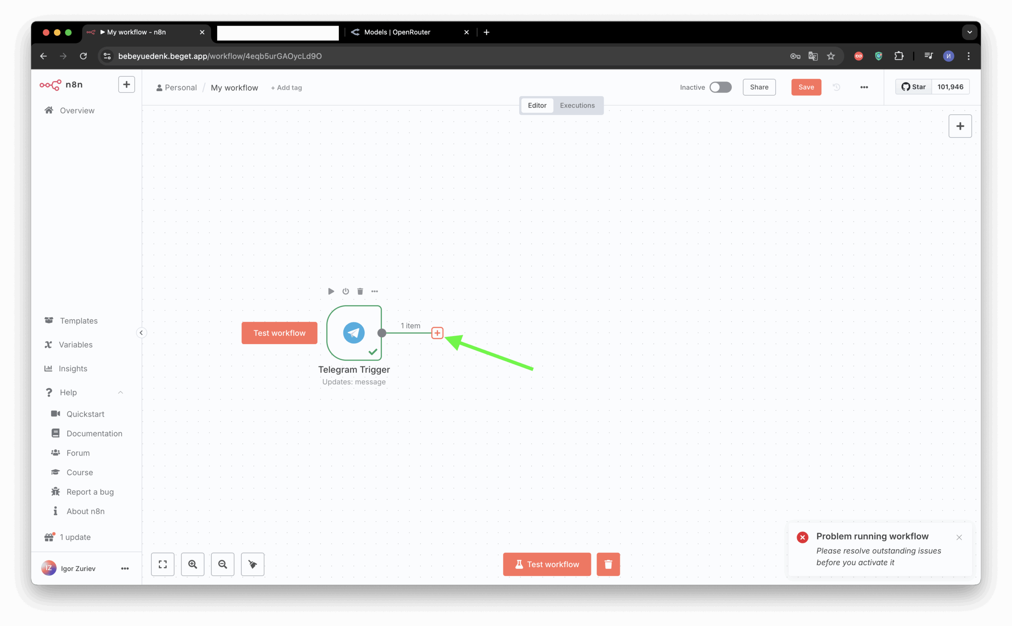
Task: Collapse the left sidebar with the chevron
Action: coord(141,333)
